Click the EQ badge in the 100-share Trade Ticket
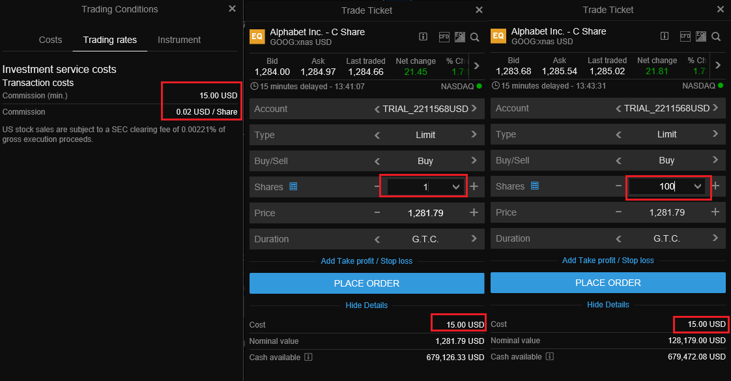Screen dimensions: 731x381 [x=498, y=36]
